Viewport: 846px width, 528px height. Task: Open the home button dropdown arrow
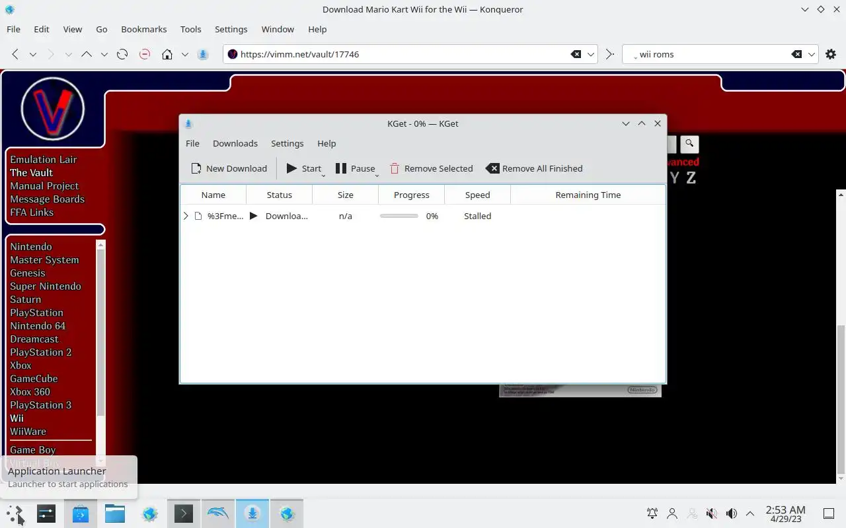point(185,54)
